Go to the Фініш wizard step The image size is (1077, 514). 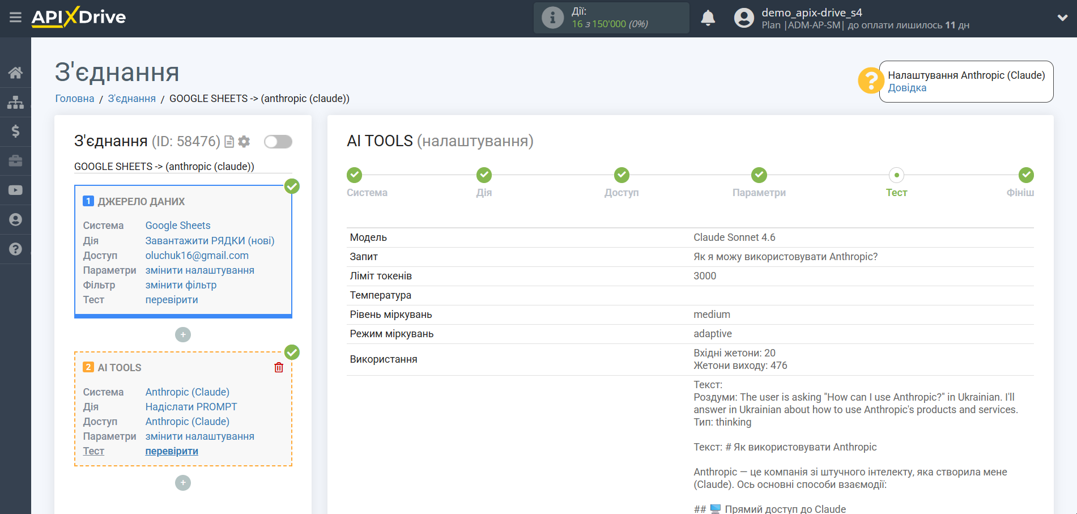coord(1025,176)
